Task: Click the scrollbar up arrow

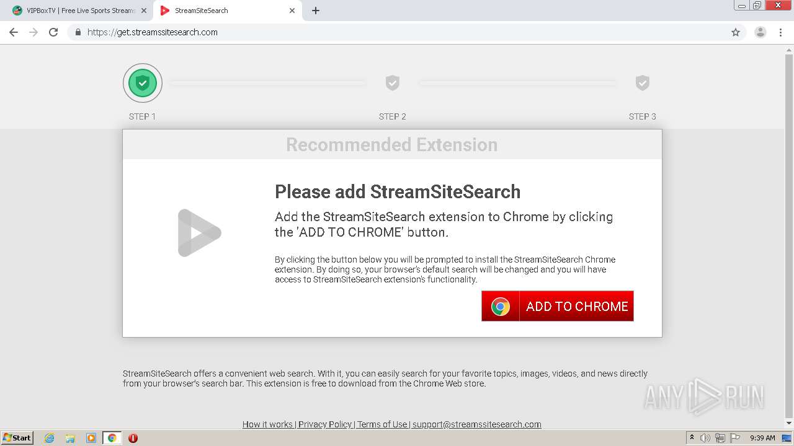Action: tap(789, 51)
